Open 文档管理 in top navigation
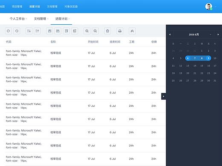Image resolution: width=222 pixels, height=166 pixels. coord(52,6)
